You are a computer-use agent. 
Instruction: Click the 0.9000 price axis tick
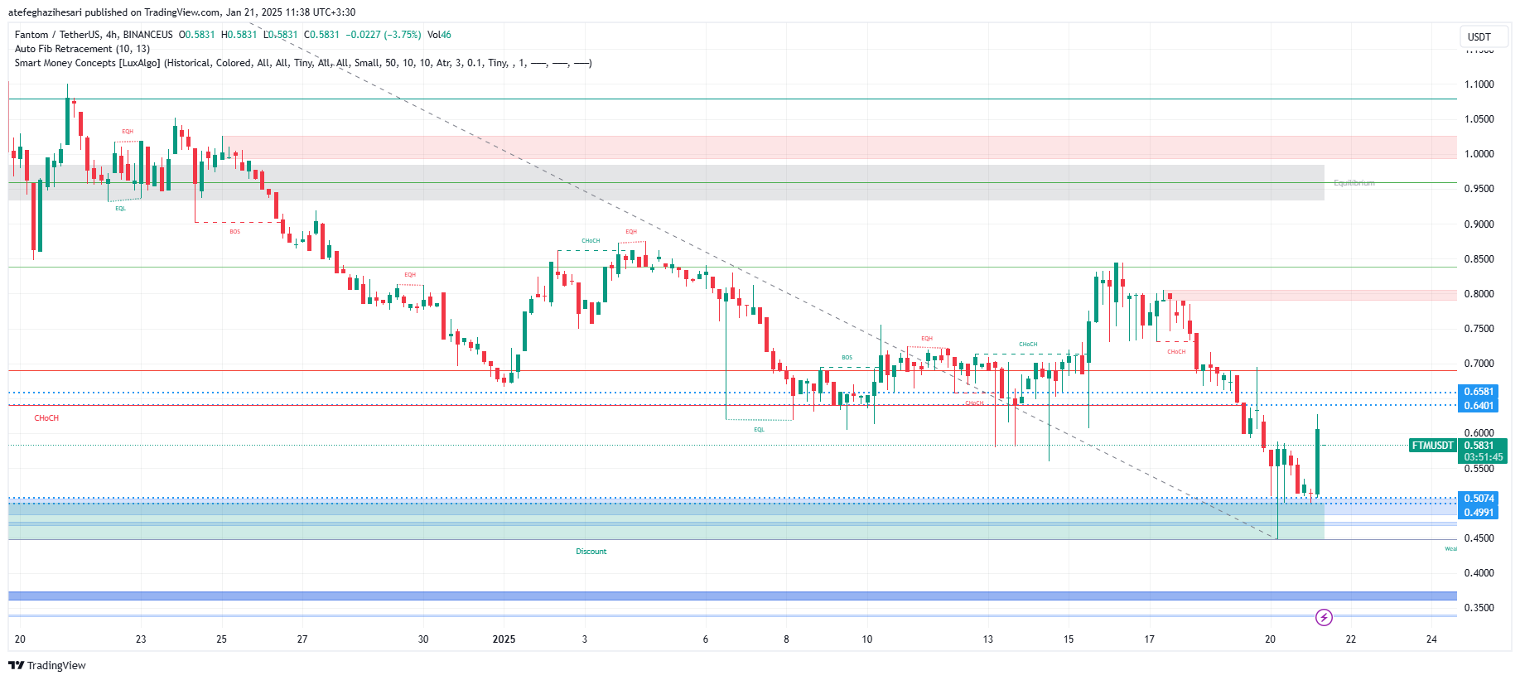point(1479,224)
